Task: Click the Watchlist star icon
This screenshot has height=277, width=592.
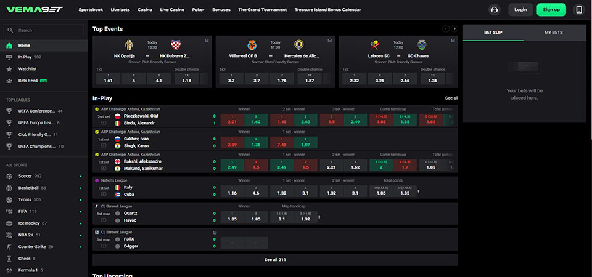Action: coord(10,69)
